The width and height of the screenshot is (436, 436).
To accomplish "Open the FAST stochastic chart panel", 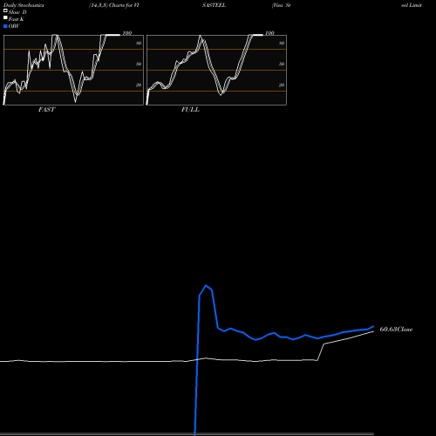I will (x=73, y=70).
